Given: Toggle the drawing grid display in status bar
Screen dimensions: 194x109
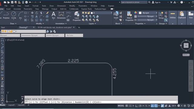Looking at the screenshot, I should [127, 106].
